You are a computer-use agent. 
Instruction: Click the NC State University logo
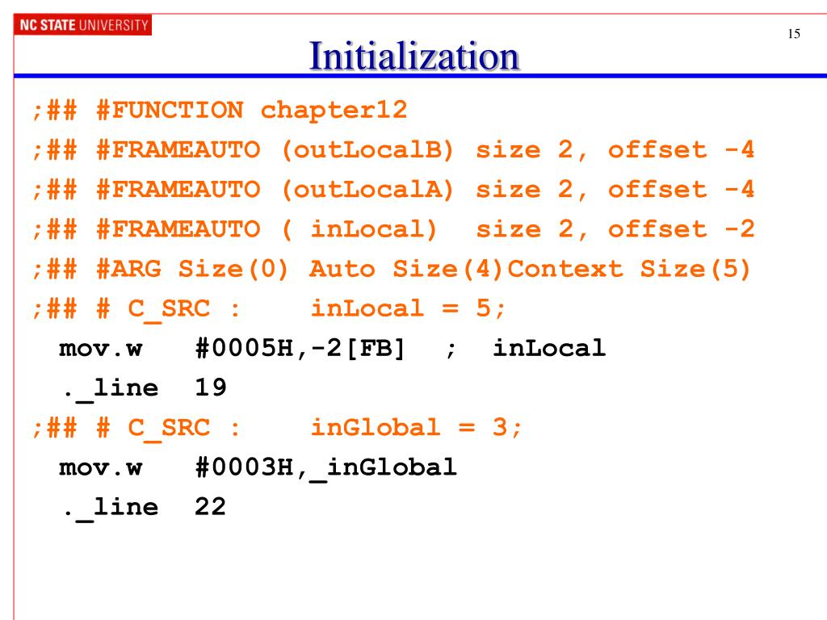click(83, 25)
